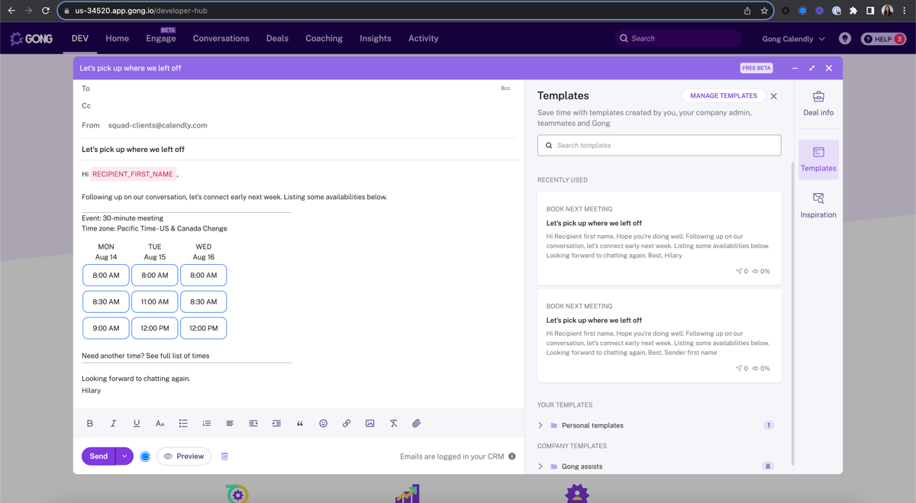Delete the draft with trash icon

click(x=224, y=456)
